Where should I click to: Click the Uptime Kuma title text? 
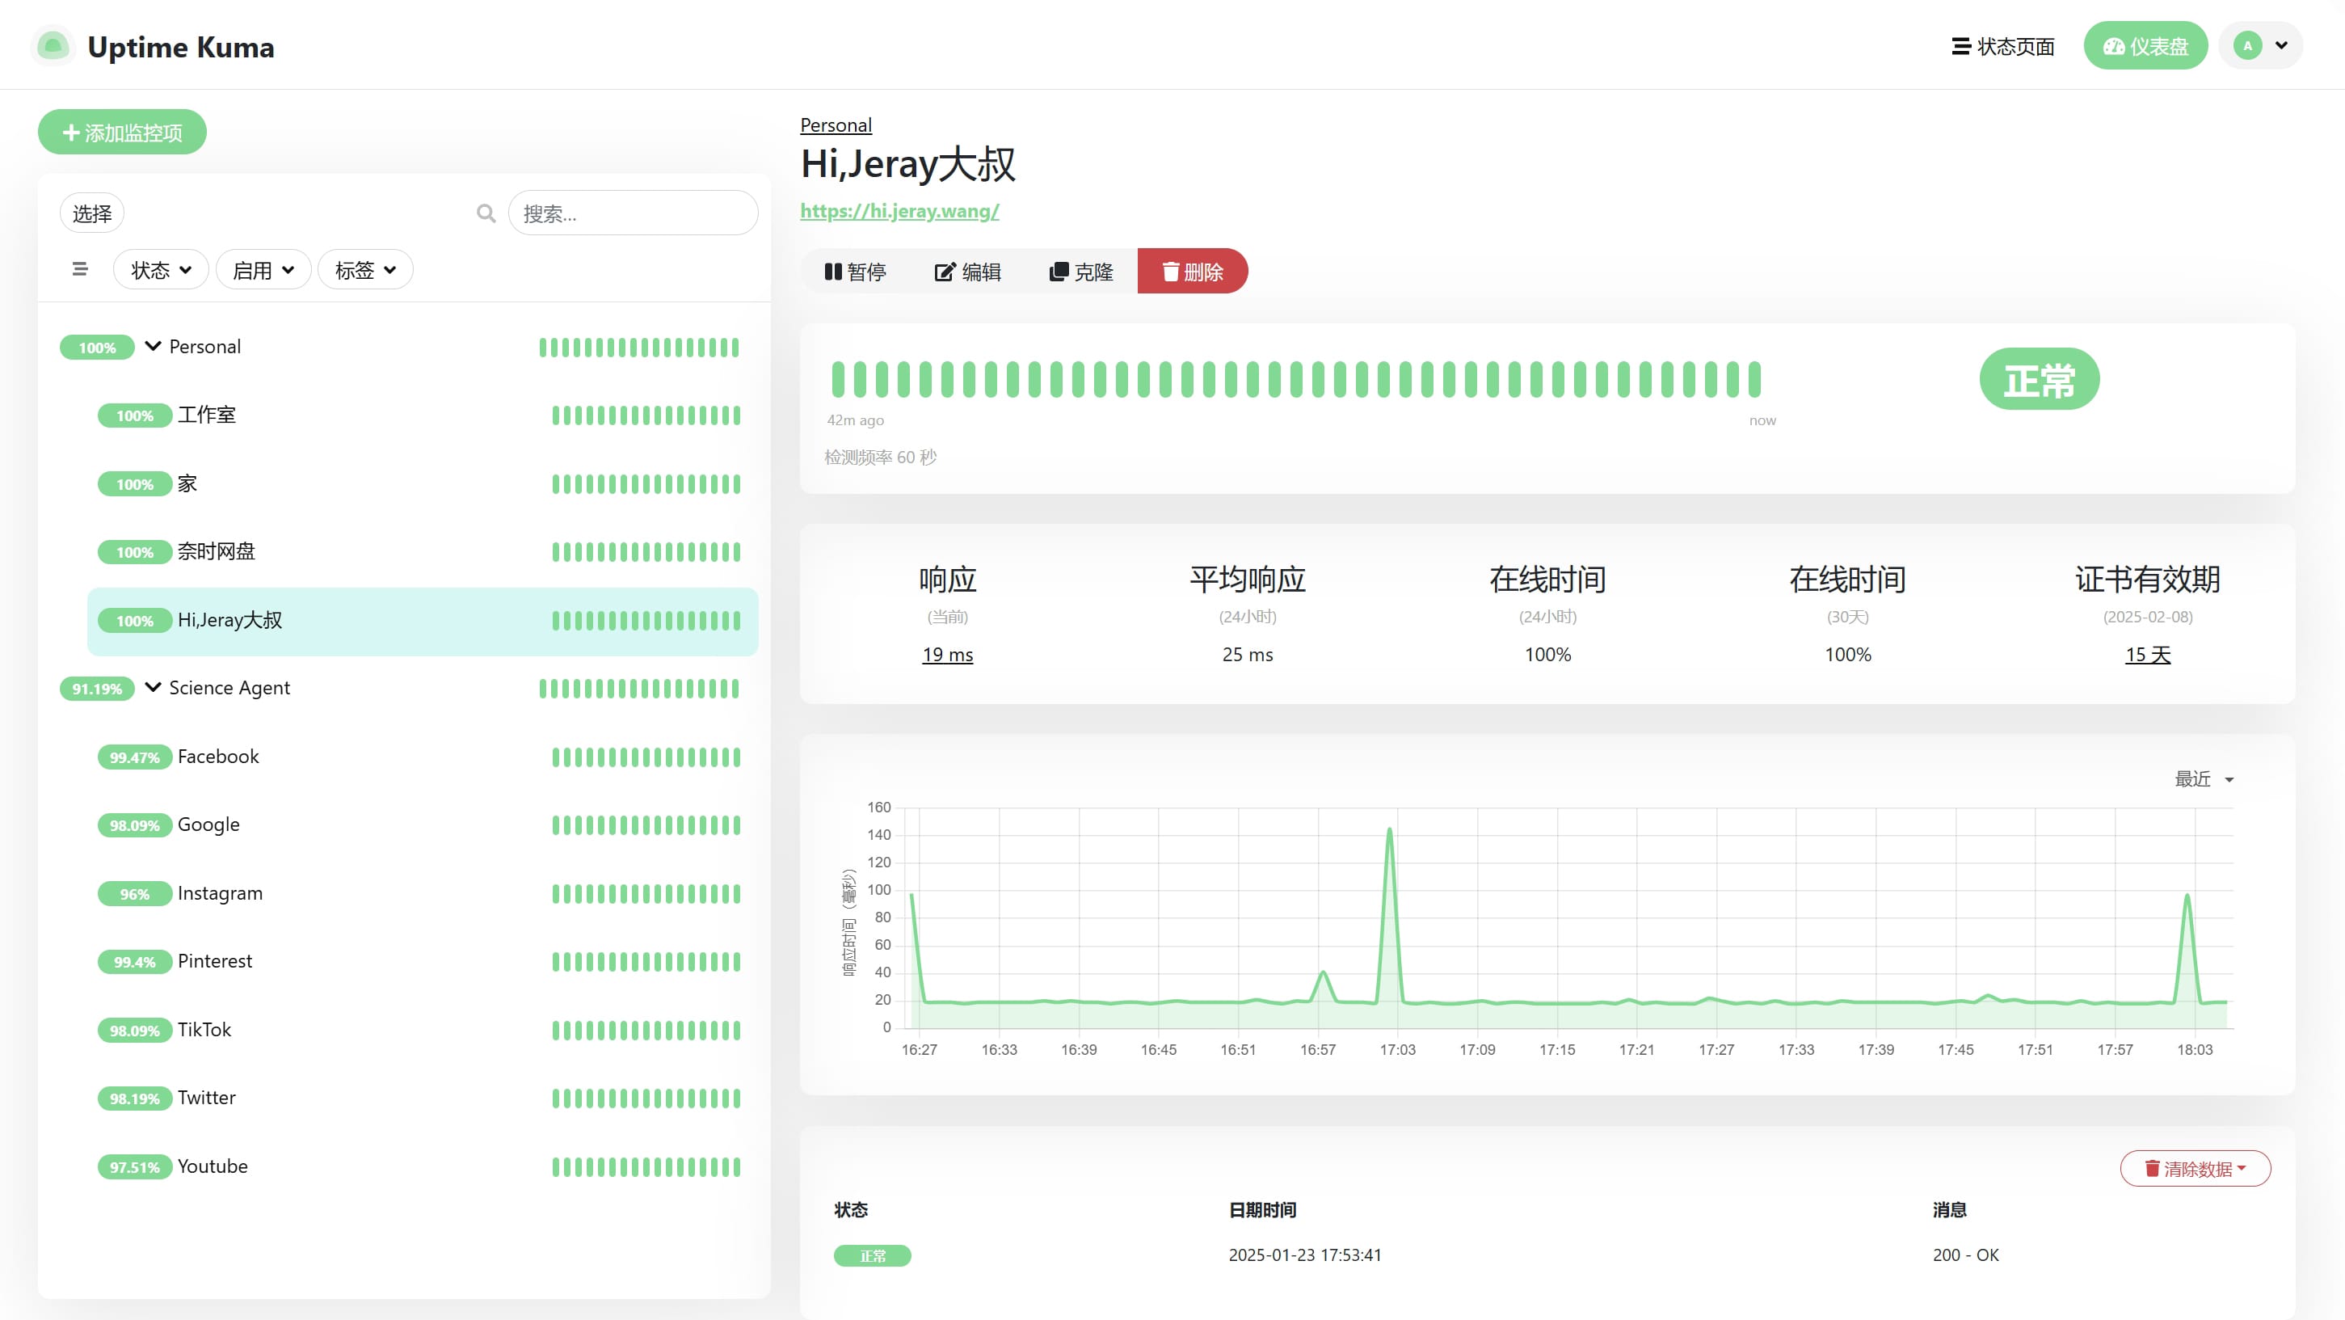[x=180, y=46]
